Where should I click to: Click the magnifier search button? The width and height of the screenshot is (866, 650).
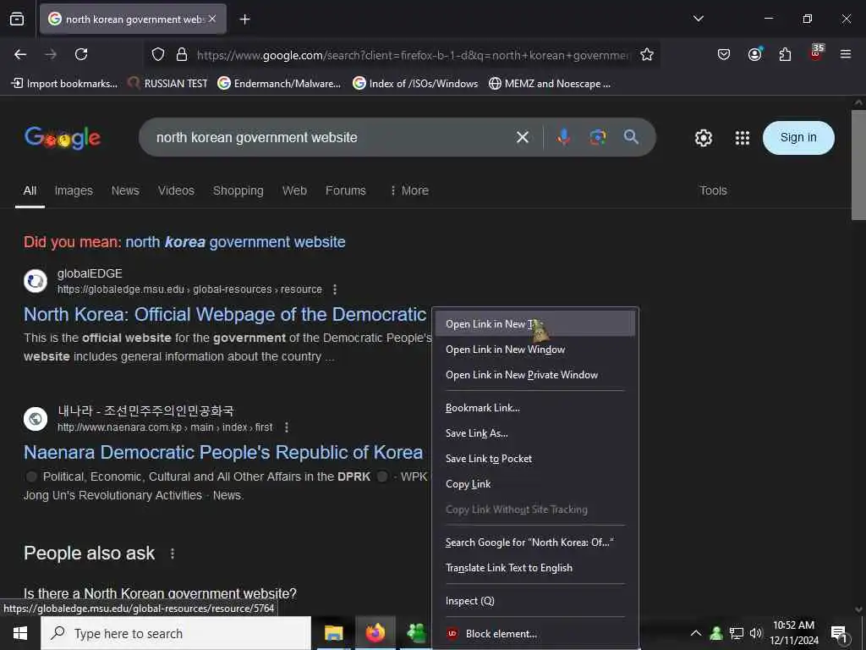(631, 137)
